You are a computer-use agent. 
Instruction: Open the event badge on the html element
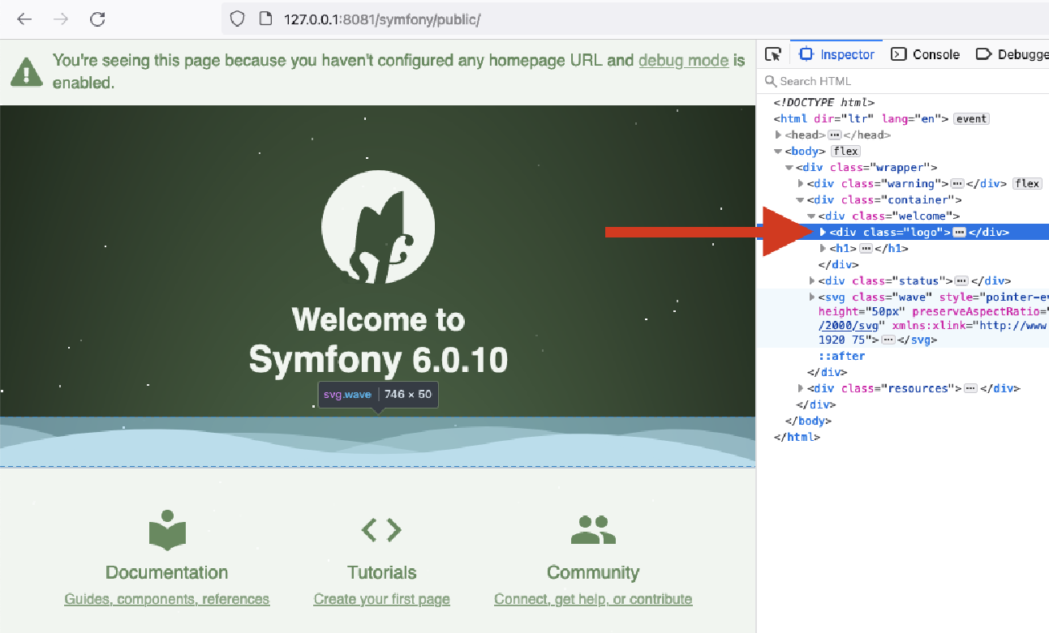click(x=971, y=119)
